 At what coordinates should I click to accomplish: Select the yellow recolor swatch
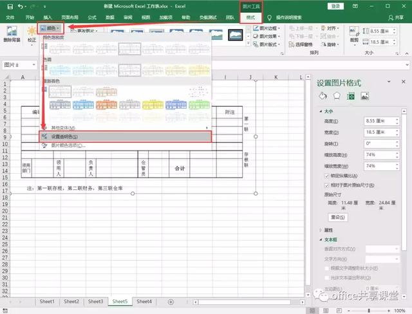click(x=153, y=105)
